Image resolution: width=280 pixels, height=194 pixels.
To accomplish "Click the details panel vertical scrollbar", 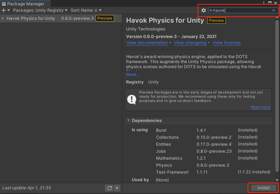I will (x=277, y=95).
